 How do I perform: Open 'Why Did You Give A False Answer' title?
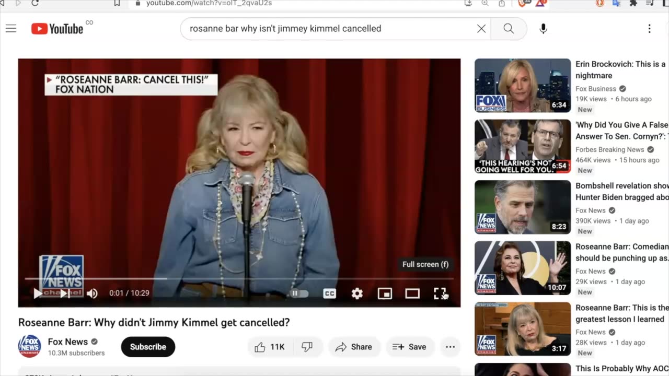pyautogui.click(x=622, y=131)
